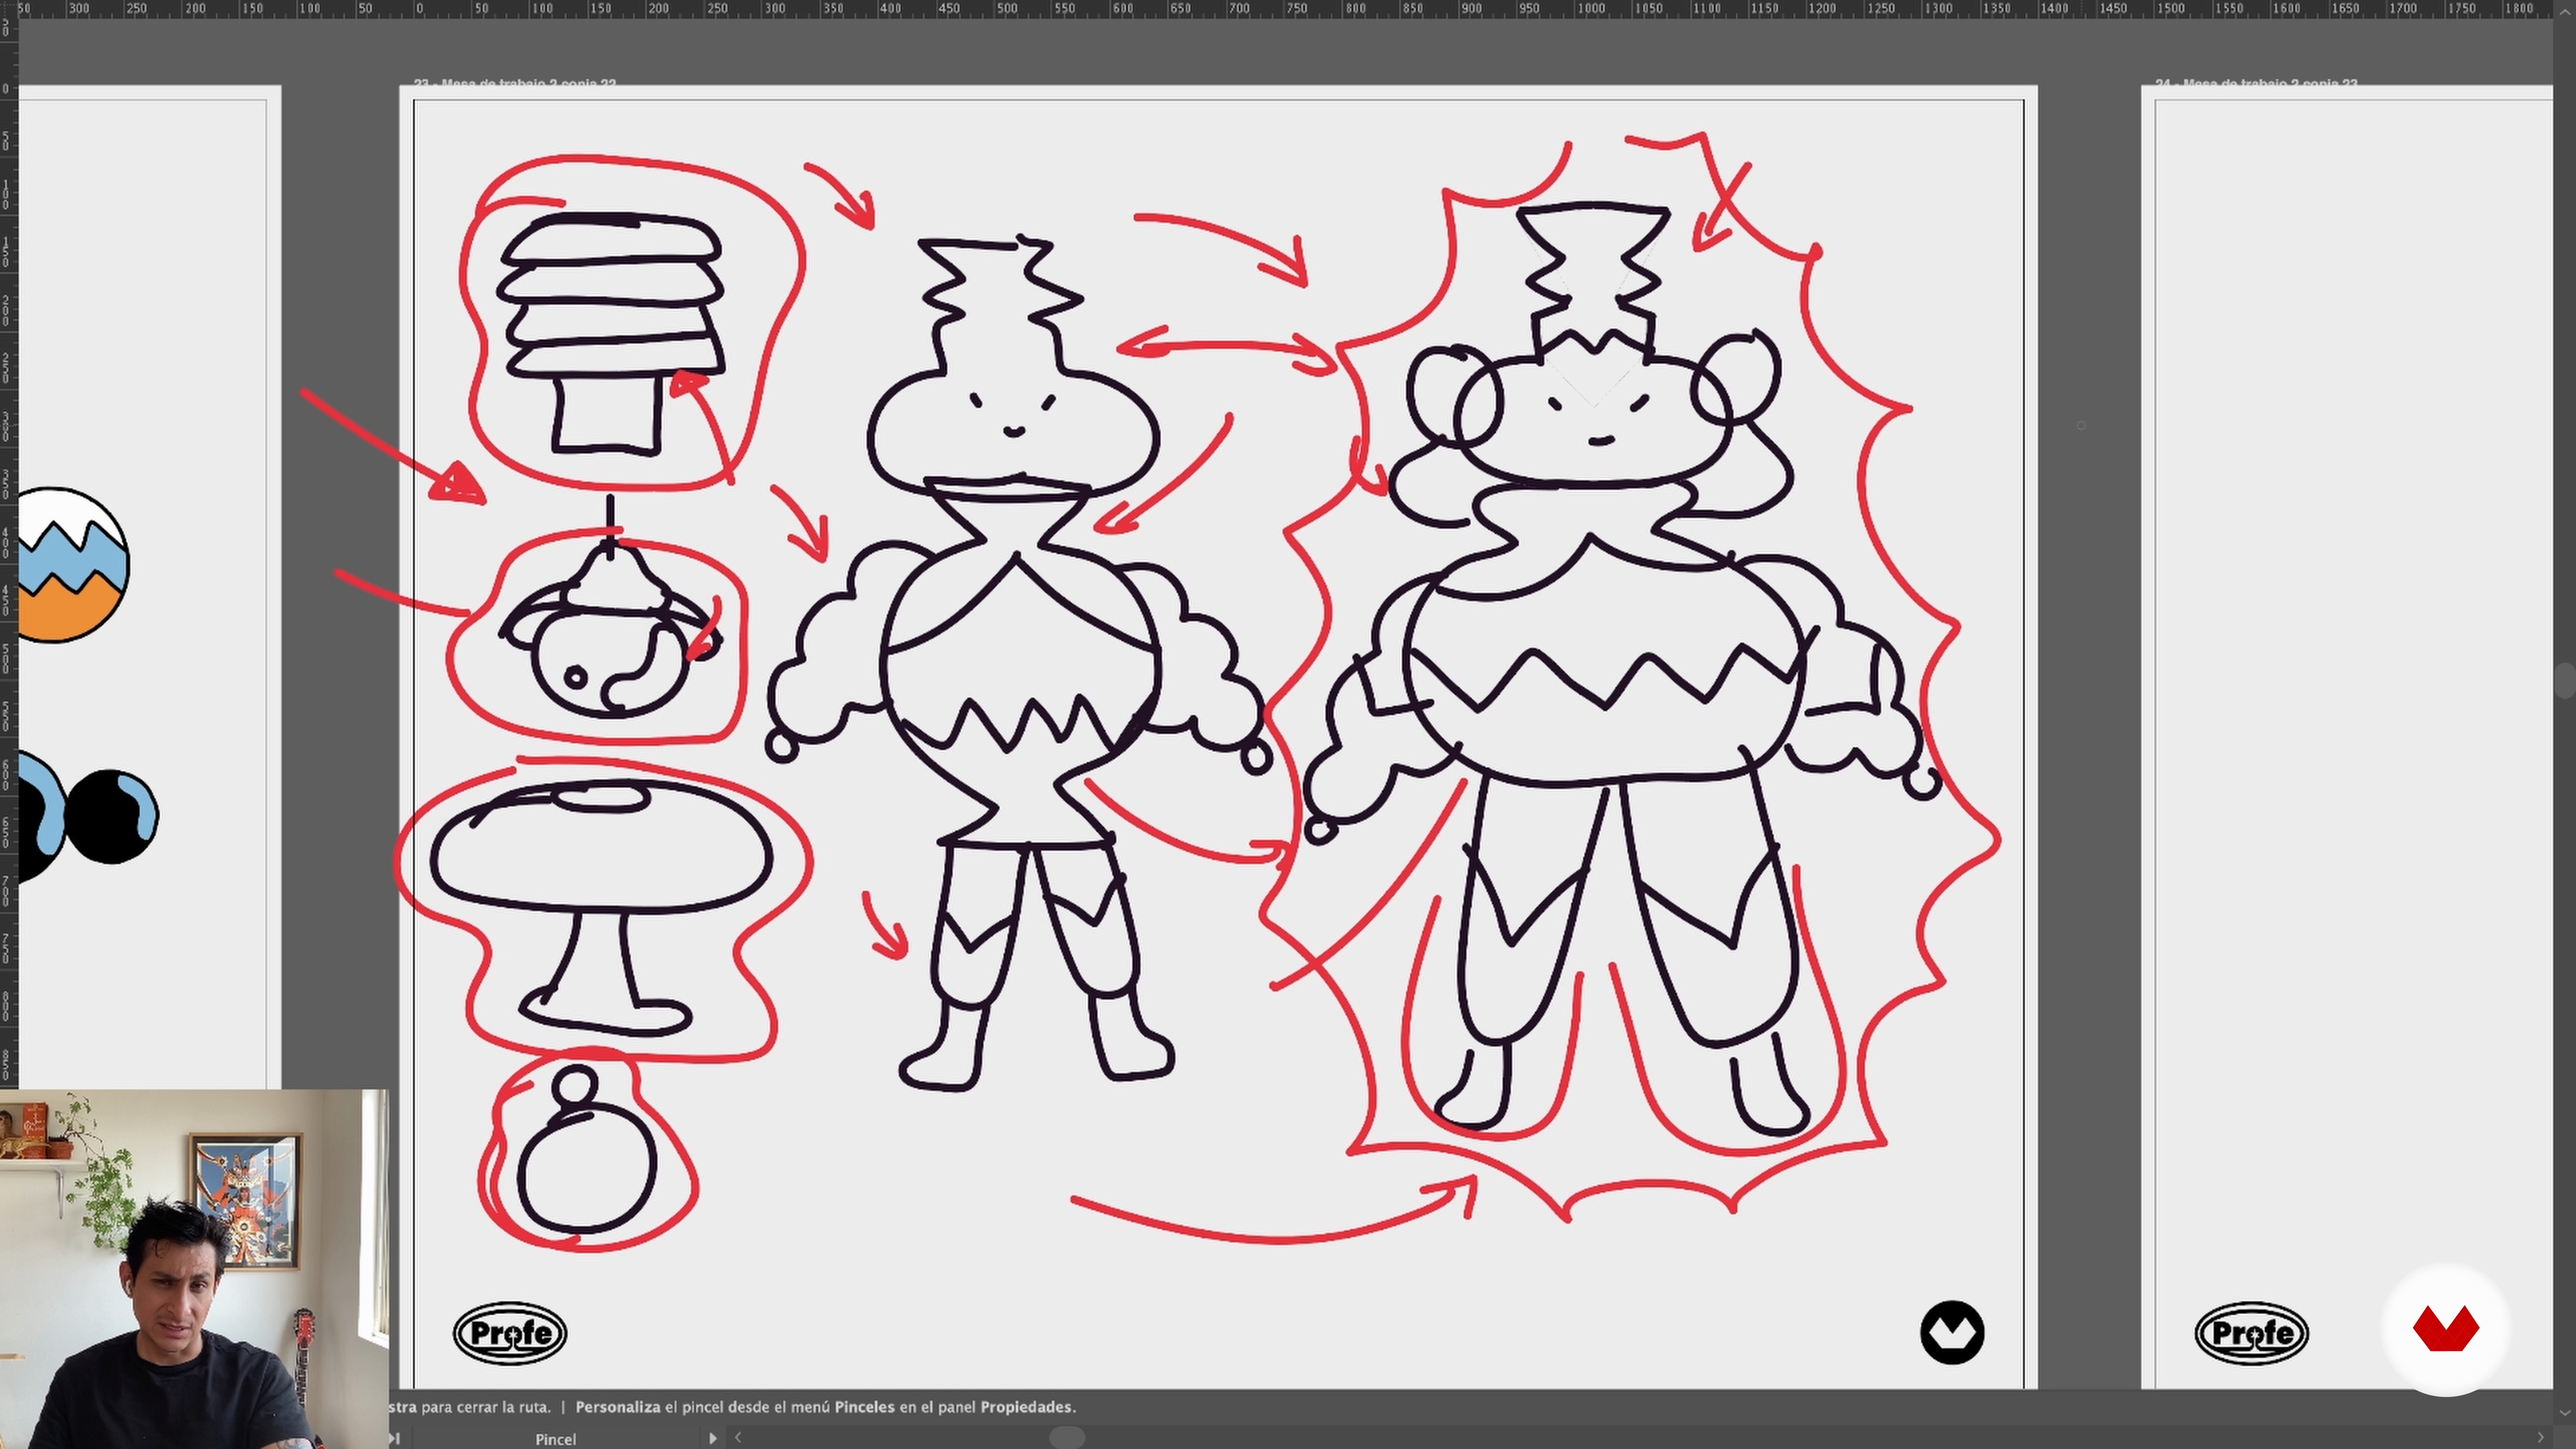Click the Pincel tool readout in status bar
Screen dimensions: 2576x1449
tap(556, 1439)
